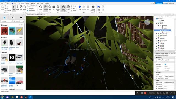Switch to the TEST ribbon tab
This screenshot has width=176, height=99.
tap(38, 3)
